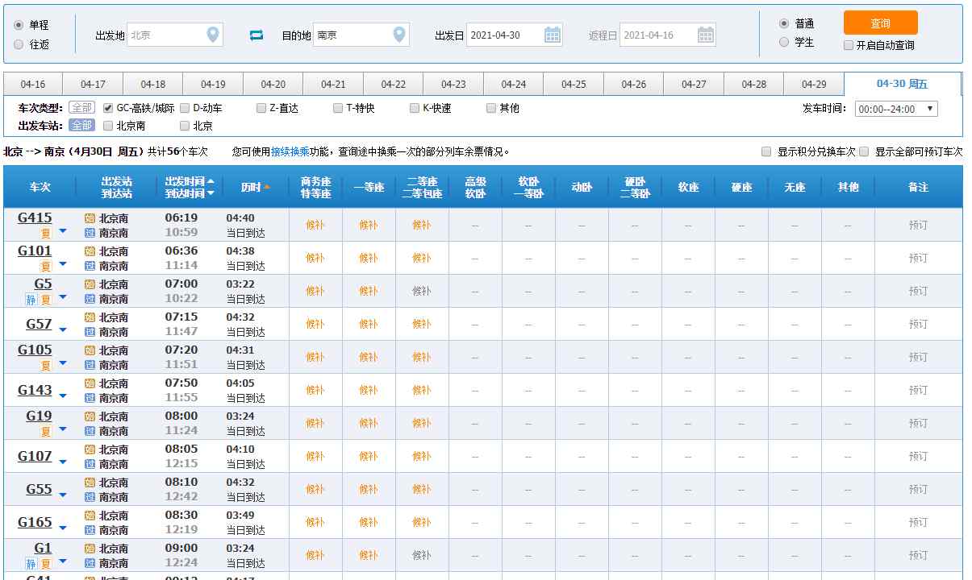Click the 静 icon under train G5
The height and width of the screenshot is (580, 972).
(x=31, y=300)
